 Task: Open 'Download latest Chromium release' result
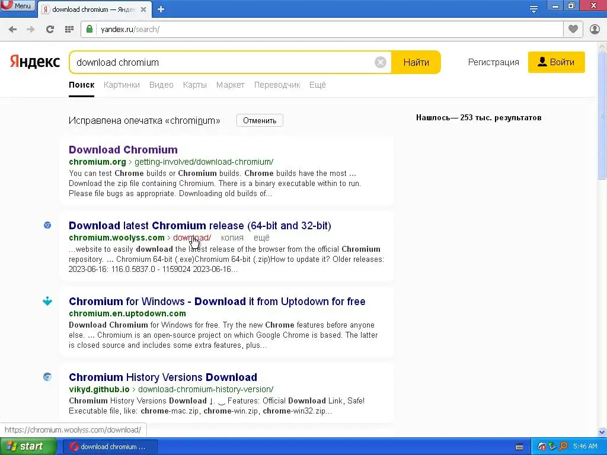pos(200,226)
